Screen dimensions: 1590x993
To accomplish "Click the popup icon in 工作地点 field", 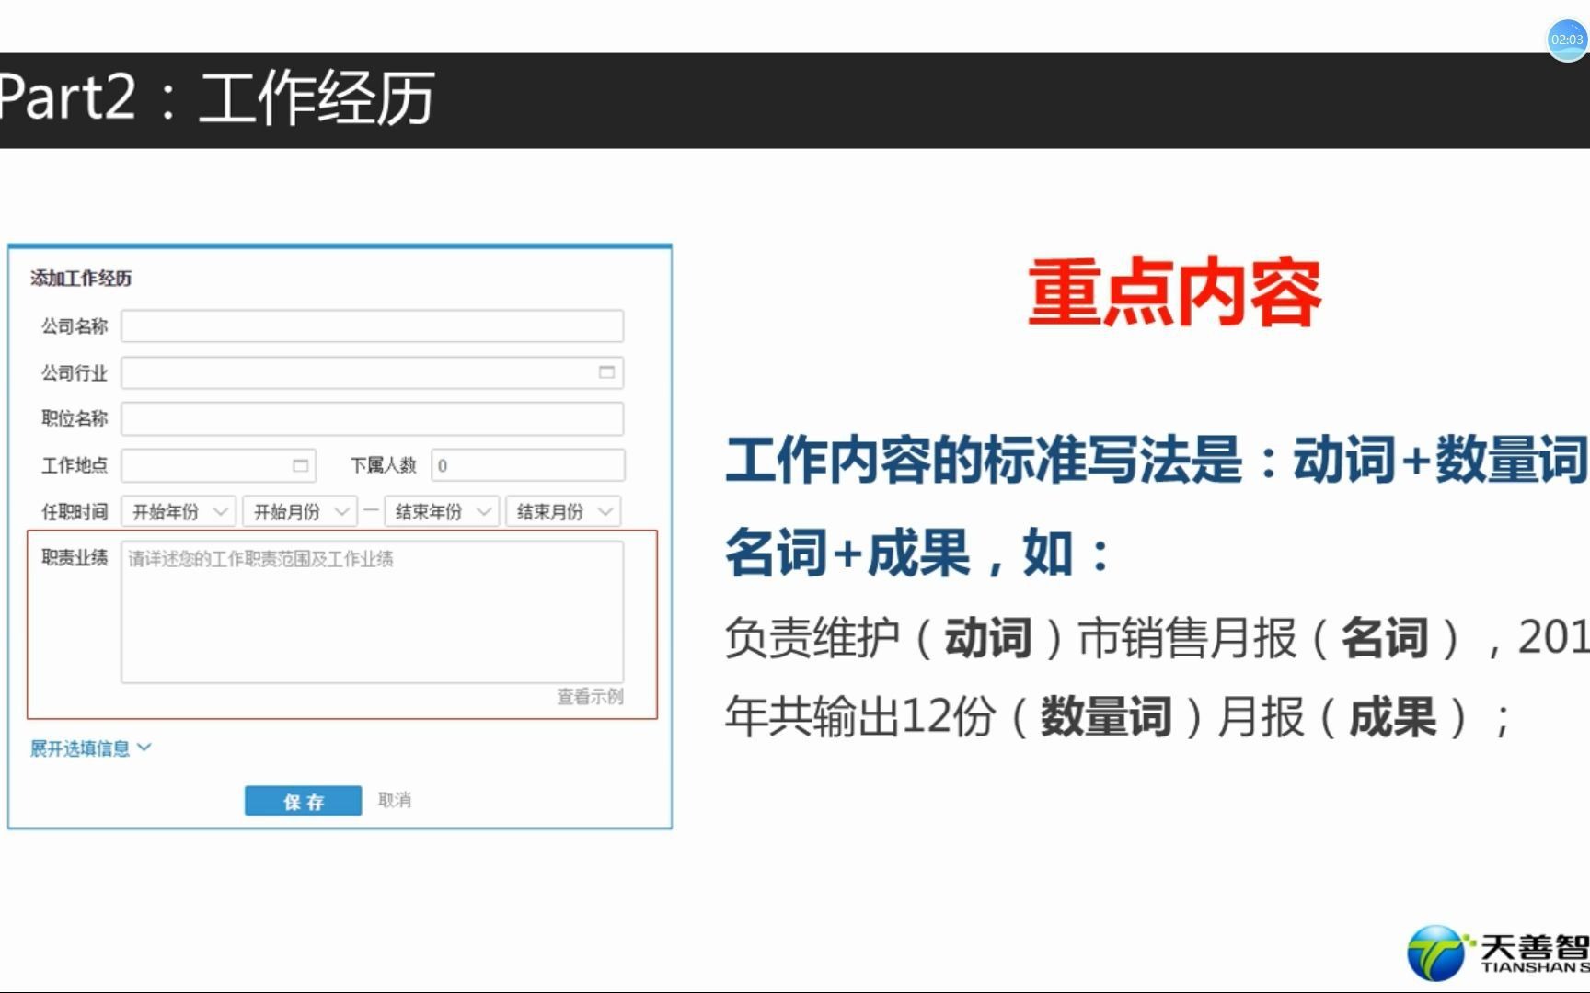I will 300,465.
